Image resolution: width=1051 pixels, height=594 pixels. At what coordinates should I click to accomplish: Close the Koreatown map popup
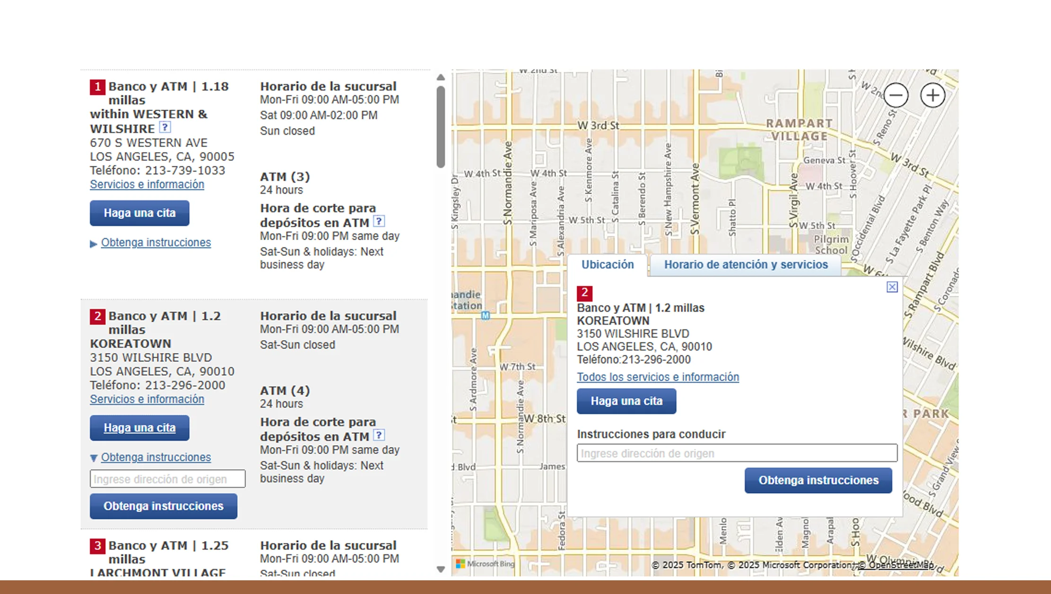(892, 287)
